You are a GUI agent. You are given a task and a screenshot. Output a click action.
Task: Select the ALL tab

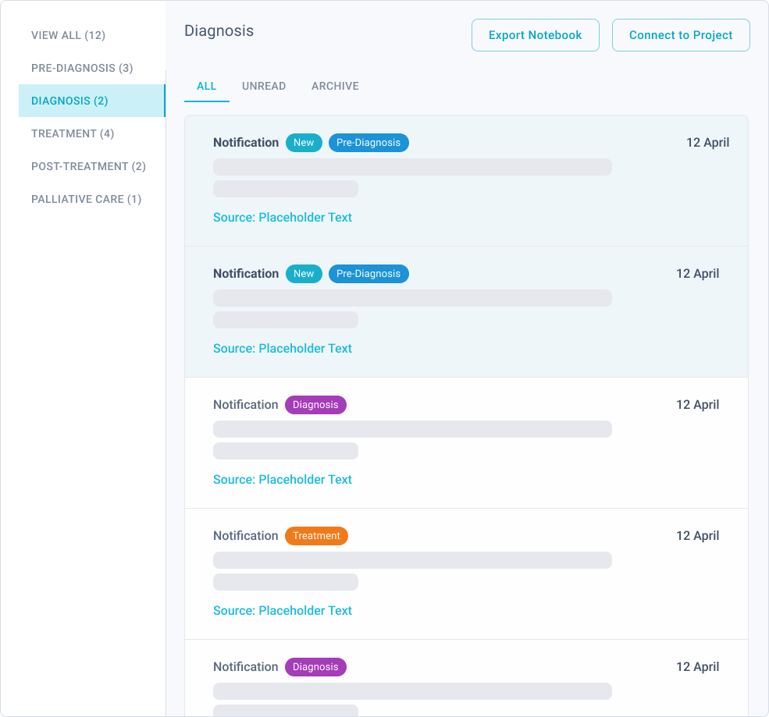[206, 87]
